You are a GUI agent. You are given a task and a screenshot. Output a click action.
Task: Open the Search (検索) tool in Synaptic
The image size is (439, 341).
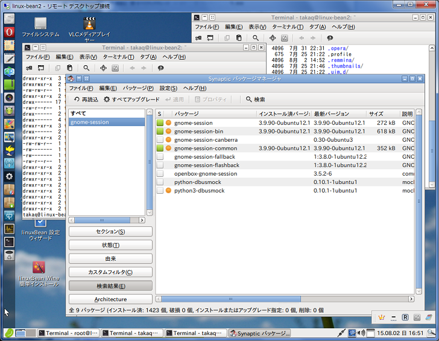(x=255, y=100)
